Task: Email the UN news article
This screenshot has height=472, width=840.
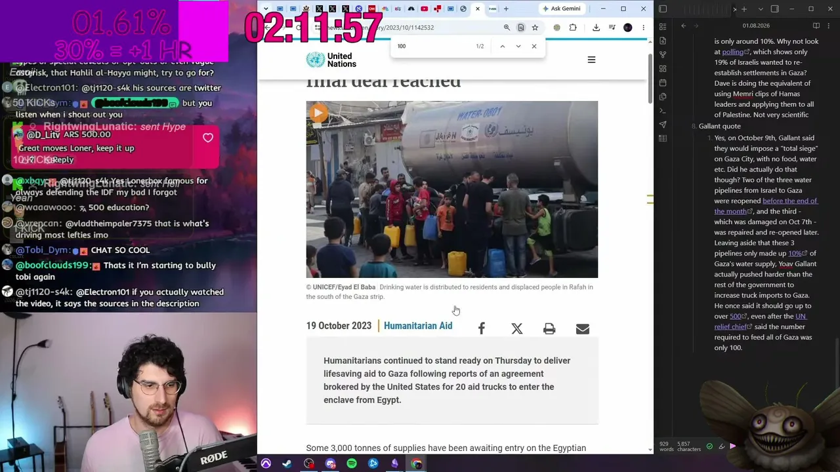Action: tap(582, 328)
